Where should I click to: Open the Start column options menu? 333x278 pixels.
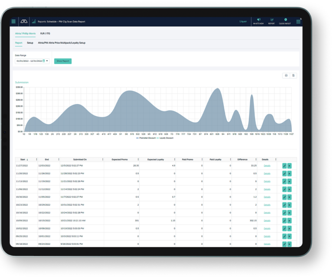coord(36,159)
